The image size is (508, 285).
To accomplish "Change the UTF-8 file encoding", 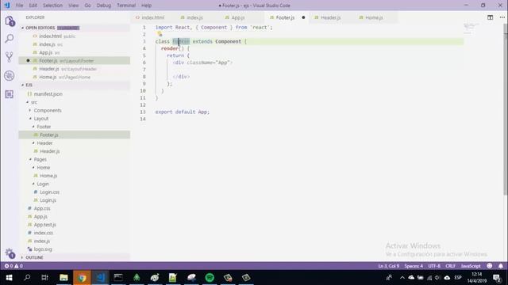I will click(x=434, y=266).
